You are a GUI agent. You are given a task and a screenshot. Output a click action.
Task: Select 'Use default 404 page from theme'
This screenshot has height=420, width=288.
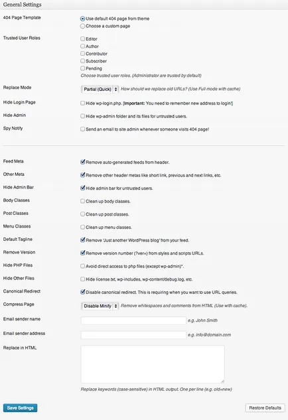82,19
